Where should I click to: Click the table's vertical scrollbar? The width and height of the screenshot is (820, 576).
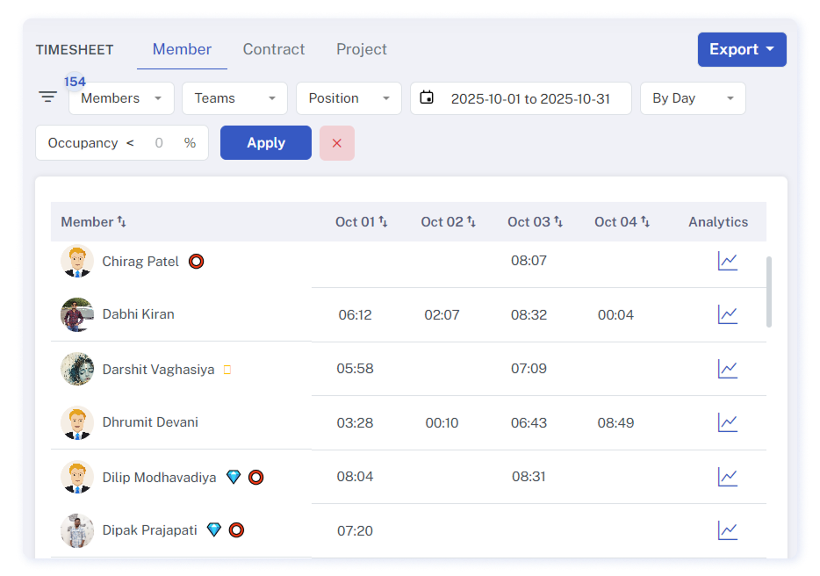click(769, 292)
